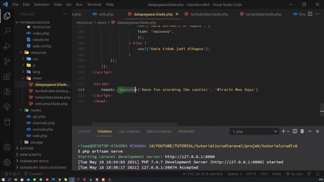Viewport: 324px width, 182px height.
Task: Open console.php in routes folder
Action: point(43,129)
